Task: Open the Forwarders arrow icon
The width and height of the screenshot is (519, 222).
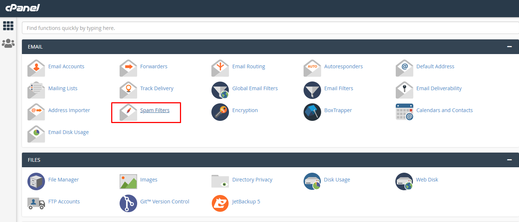Action: pyautogui.click(x=128, y=68)
